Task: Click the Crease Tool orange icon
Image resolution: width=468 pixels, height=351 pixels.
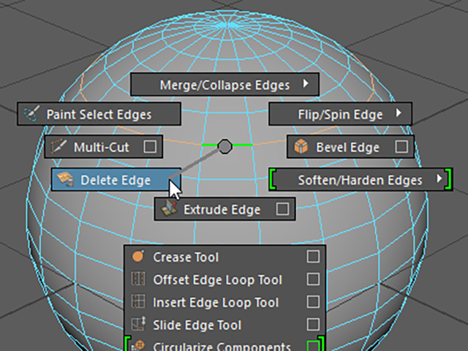Action: point(138,257)
